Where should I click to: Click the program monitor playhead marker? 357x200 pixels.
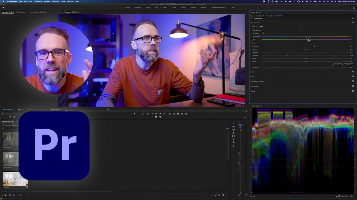(x=108, y=109)
